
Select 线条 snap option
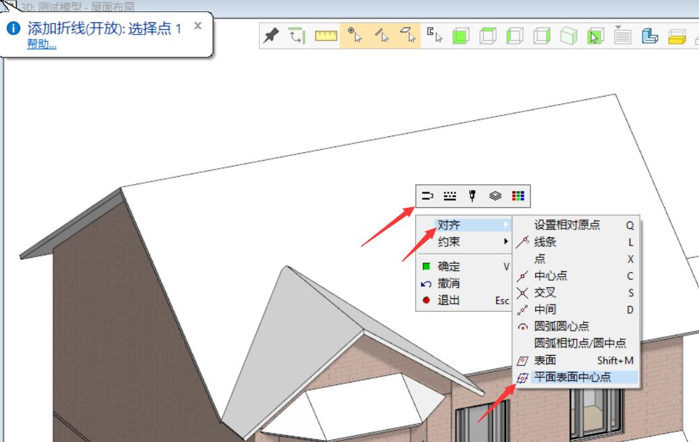tap(576, 242)
